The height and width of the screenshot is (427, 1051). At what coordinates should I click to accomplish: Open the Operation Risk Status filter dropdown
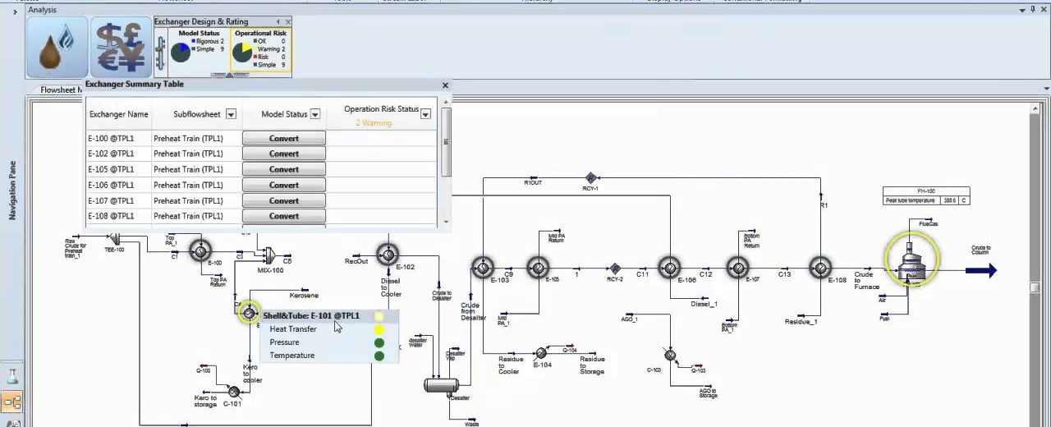[x=425, y=115]
